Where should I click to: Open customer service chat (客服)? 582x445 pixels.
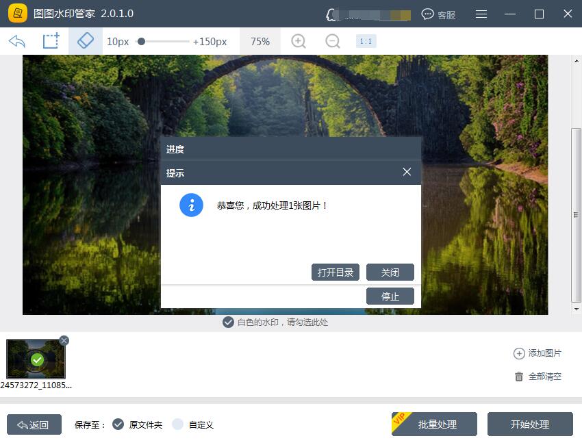[438, 14]
